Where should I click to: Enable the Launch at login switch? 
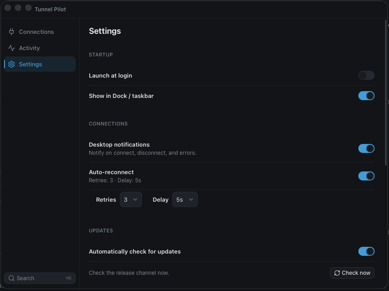coord(366,75)
